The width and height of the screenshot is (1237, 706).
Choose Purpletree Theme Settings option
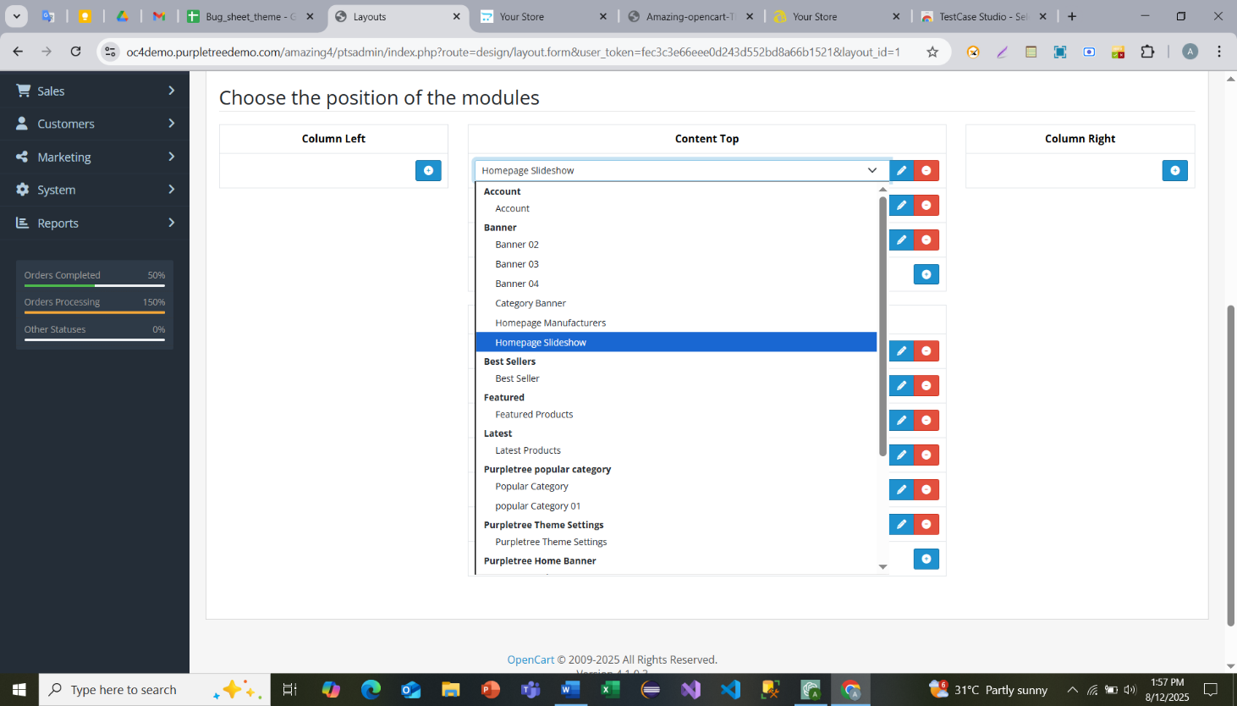676,542
